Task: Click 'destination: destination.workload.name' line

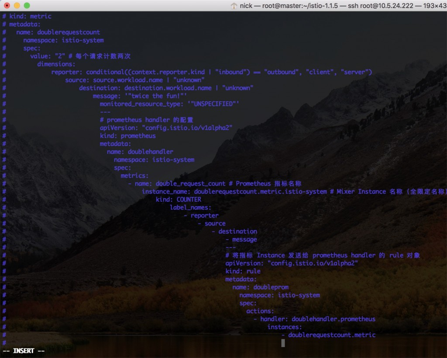Action: (166, 88)
